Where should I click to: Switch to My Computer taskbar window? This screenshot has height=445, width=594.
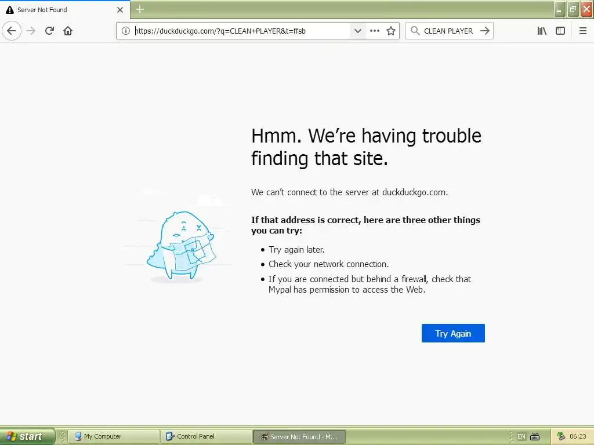pos(114,436)
